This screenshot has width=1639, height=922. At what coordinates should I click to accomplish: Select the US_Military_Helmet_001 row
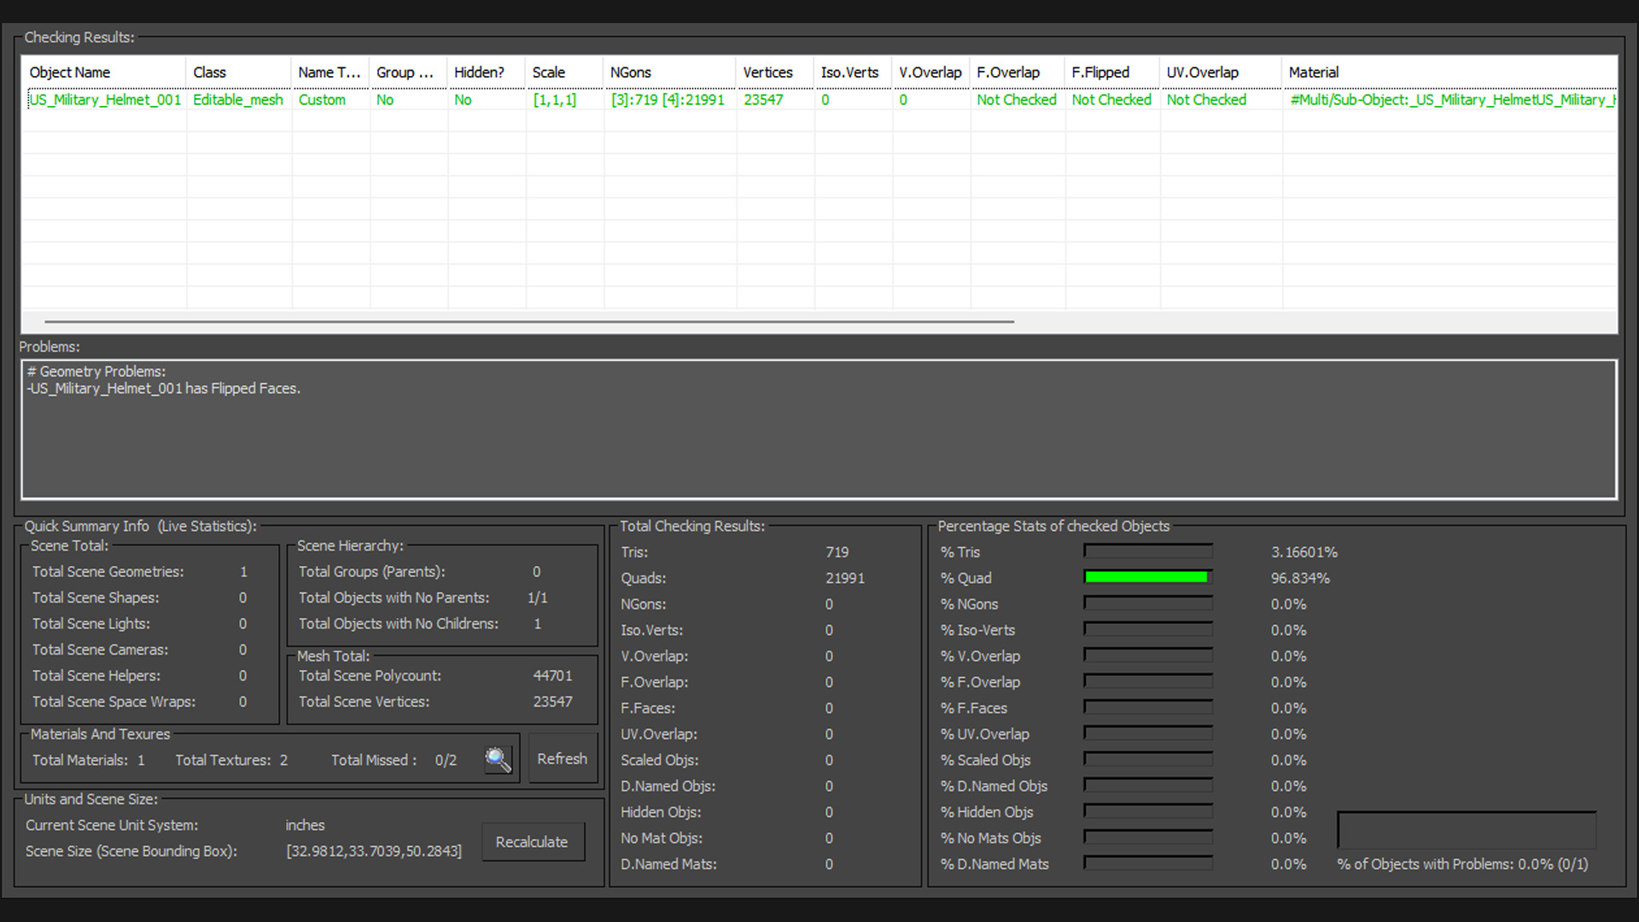point(106,100)
